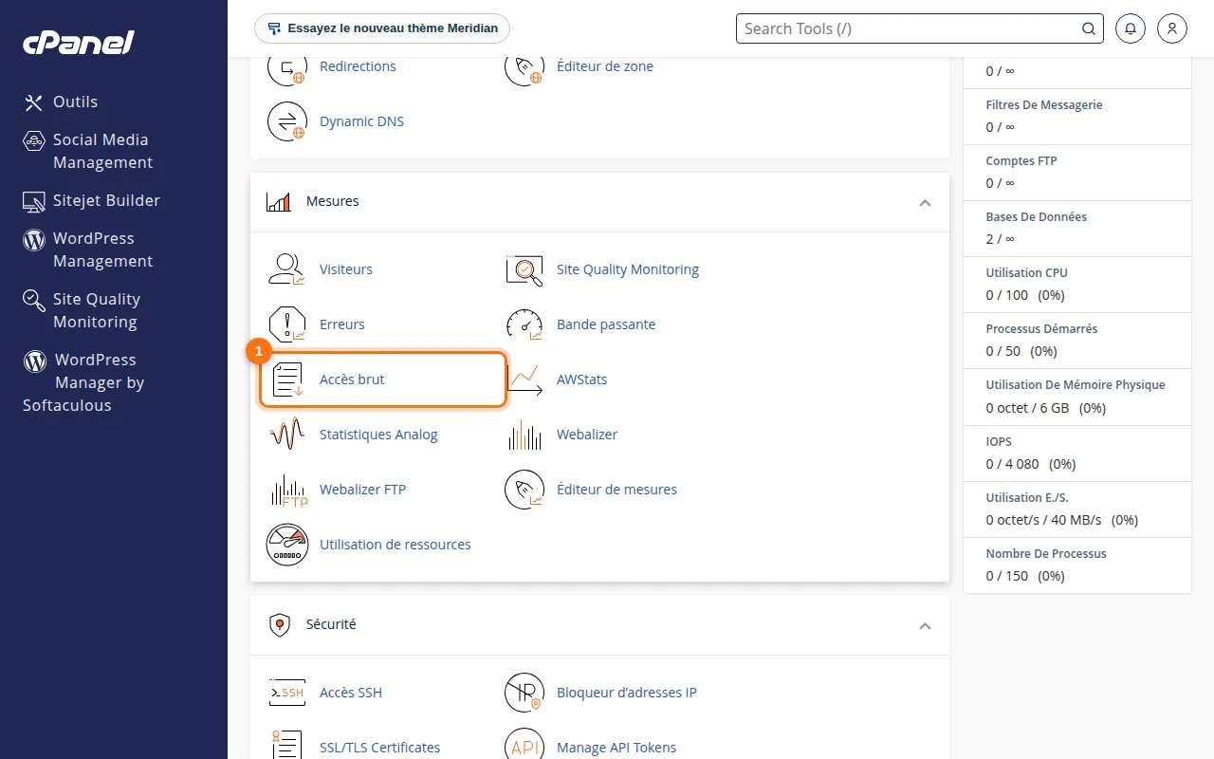Click the Utilisation de ressources gauge icon

pos(286,545)
